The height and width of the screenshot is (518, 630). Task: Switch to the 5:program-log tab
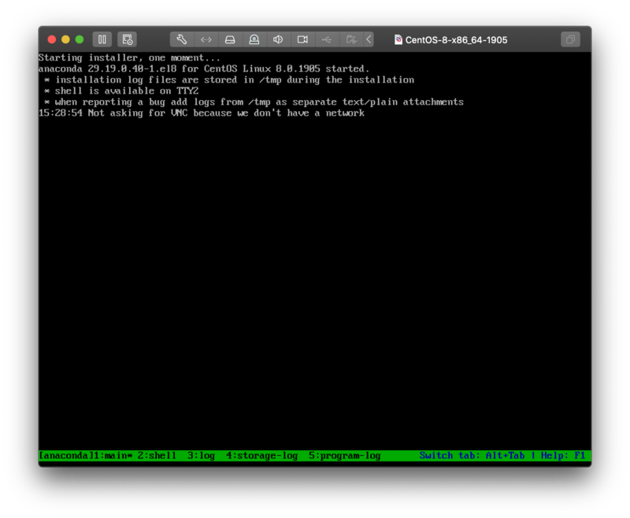coord(344,455)
